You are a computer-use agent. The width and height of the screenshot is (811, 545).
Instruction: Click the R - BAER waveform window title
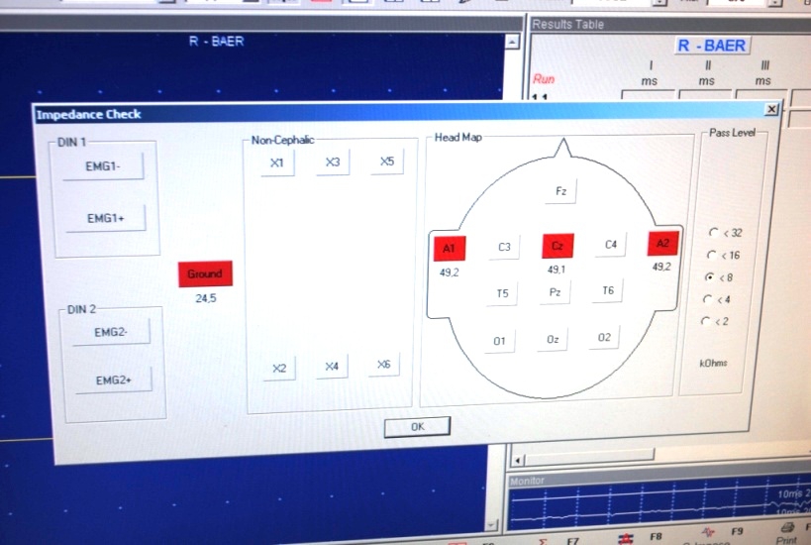(216, 42)
